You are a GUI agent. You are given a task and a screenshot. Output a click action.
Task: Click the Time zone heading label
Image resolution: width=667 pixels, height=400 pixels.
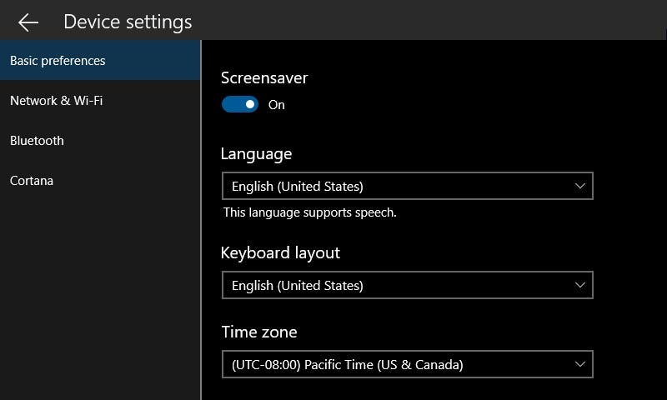pos(259,332)
